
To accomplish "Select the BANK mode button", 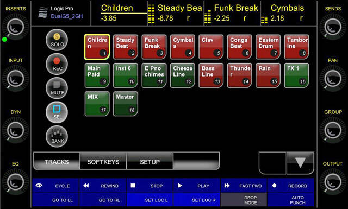I will (x=57, y=136).
